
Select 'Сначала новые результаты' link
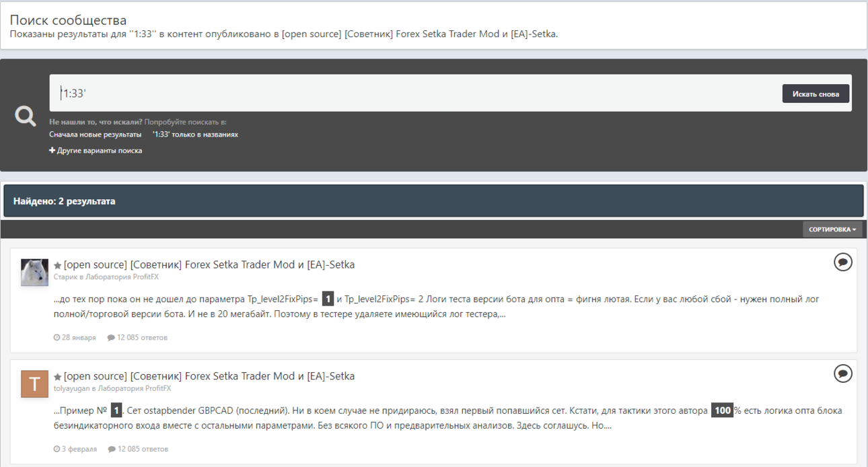tap(96, 135)
